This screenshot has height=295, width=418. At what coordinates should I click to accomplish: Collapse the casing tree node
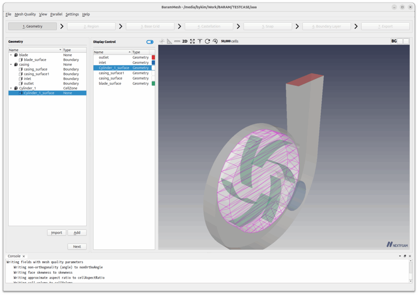11,64
